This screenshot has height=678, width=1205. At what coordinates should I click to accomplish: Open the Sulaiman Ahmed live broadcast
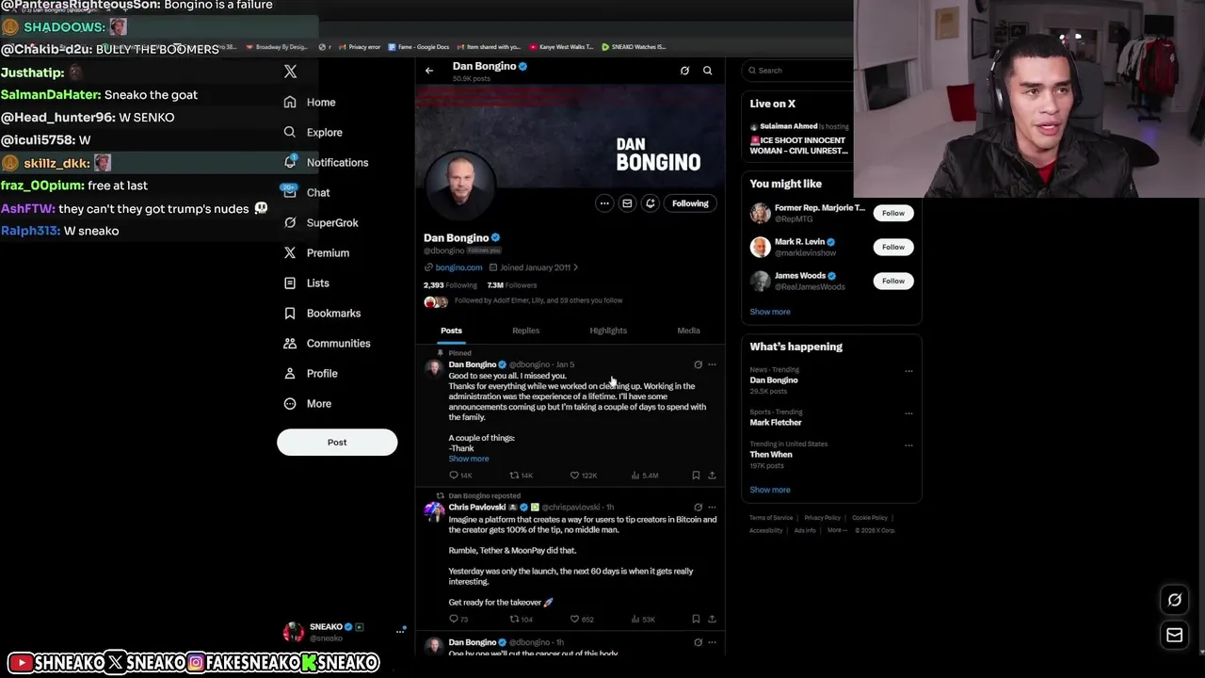click(x=800, y=139)
